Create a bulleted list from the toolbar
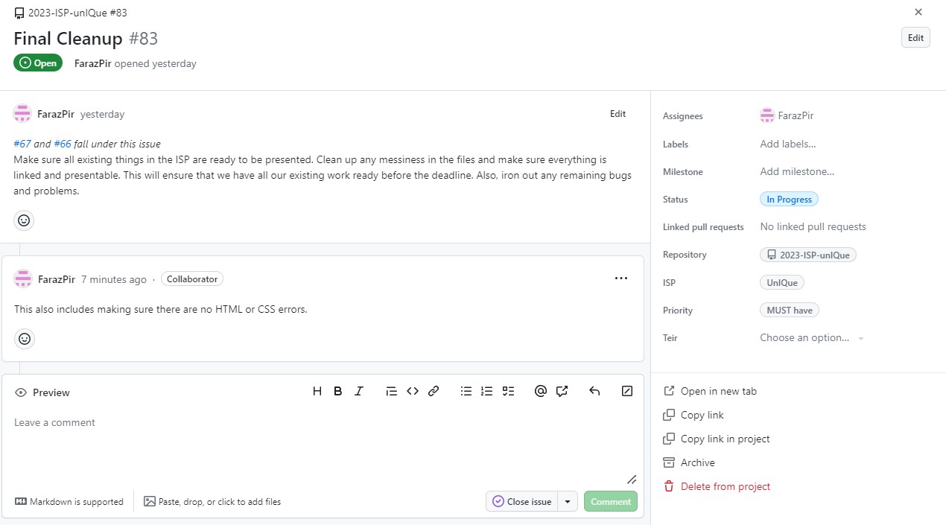This screenshot has width=946, height=525. (466, 391)
